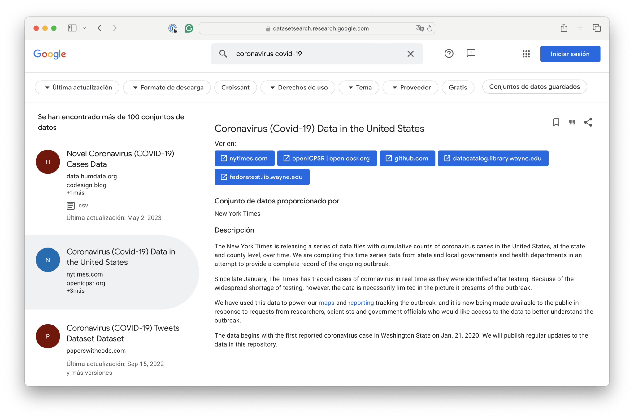The height and width of the screenshot is (419, 634).
Task: Expand the Tema filter
Action: click(x=359, y=88)
